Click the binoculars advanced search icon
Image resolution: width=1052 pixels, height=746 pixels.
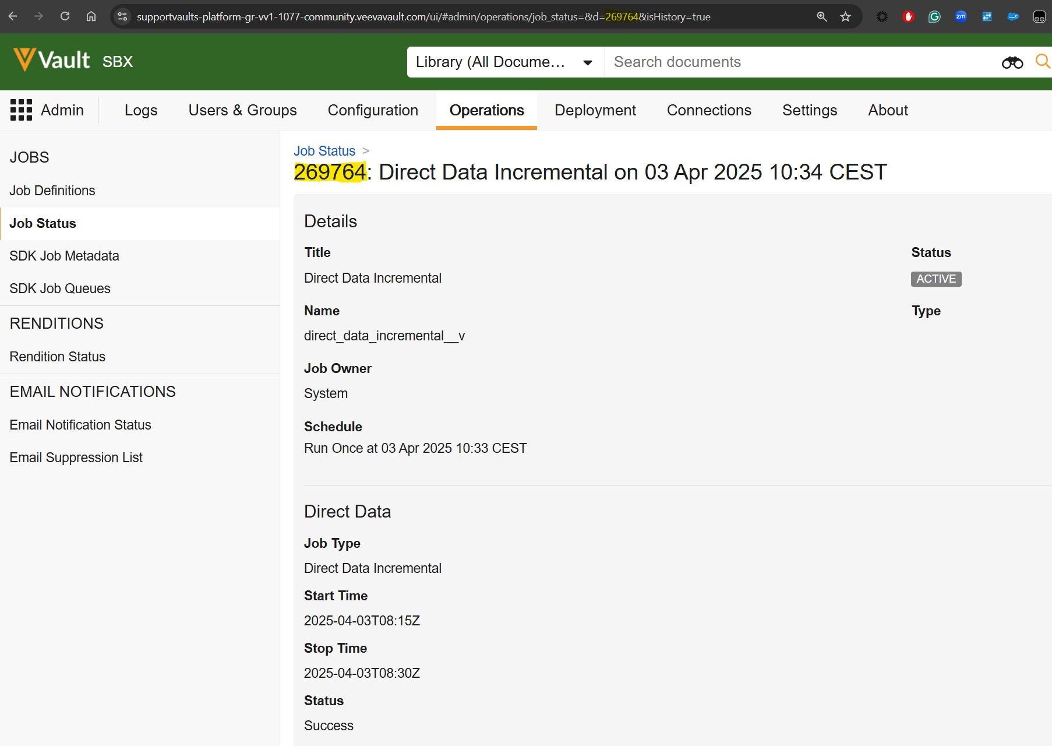[1012, 62]
